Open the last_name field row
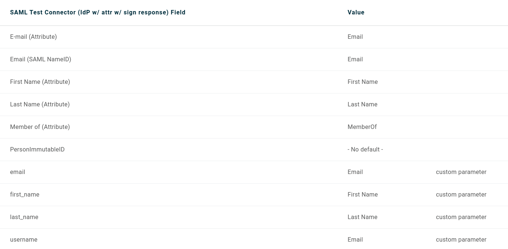Viewport: 508px width, 249px height. coord(24,217)
